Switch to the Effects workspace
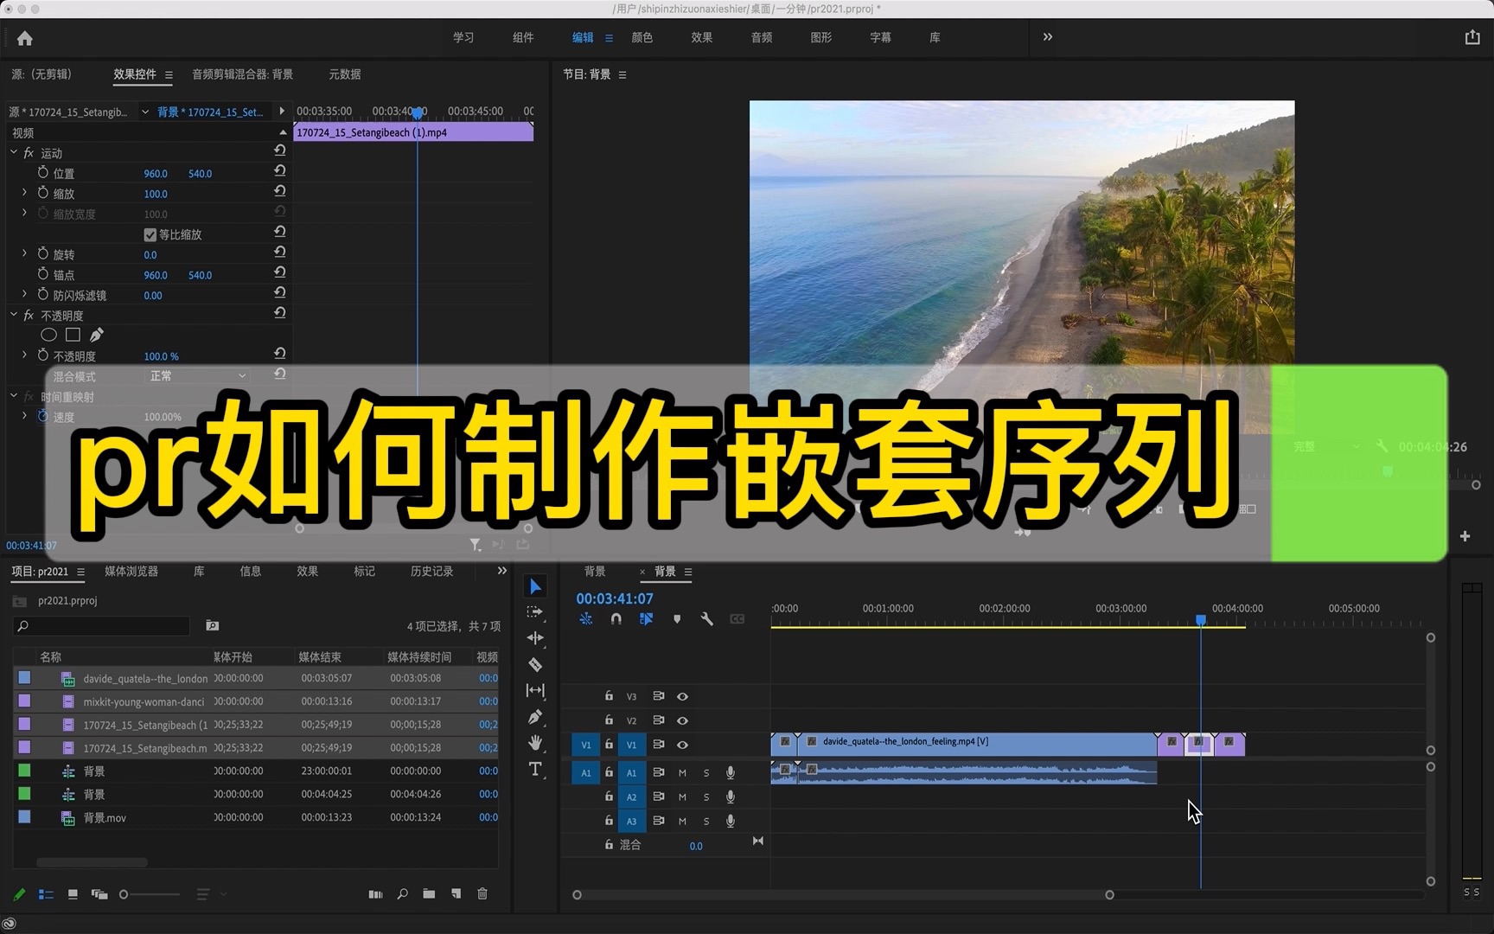 click(702, 37)
